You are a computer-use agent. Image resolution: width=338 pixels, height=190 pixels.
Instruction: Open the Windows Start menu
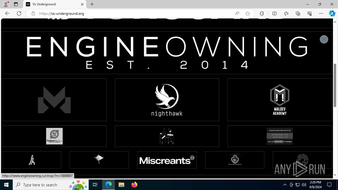coord(6,185)
